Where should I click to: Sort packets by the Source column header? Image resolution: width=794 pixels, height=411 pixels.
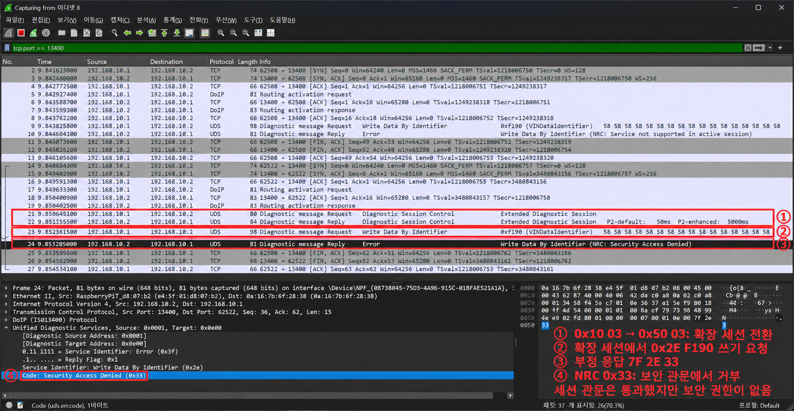click(x=117, y=62)
